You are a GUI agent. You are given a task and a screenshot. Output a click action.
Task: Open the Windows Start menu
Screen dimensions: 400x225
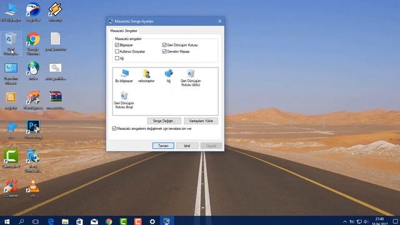click(x=7, y=221)
